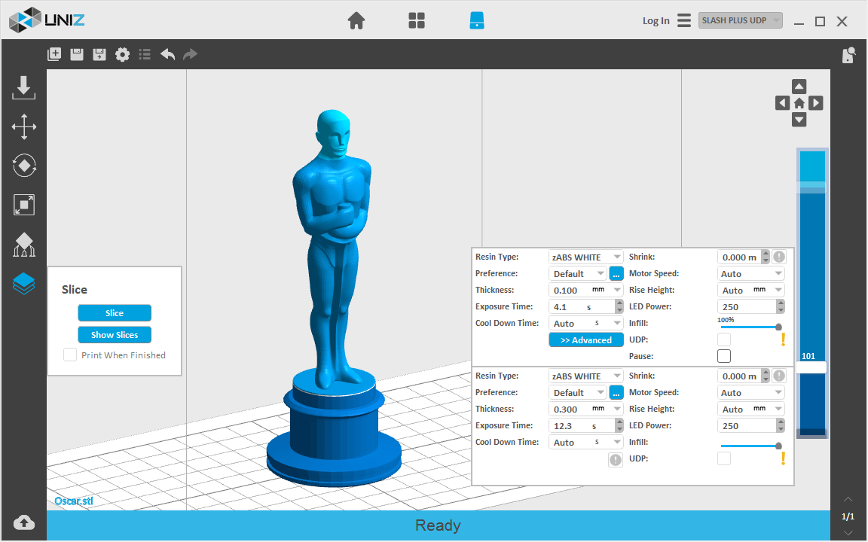The width and height of the screenshot is (868, 542).
Task: Open lower Preference dropdown
Action: [577, 393]
